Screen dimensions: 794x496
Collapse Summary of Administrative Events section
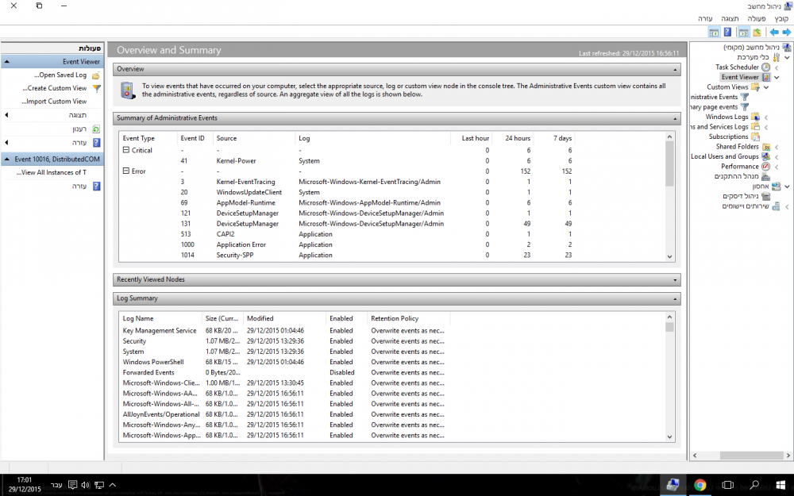pyautogui.click(x=675, y=118)
